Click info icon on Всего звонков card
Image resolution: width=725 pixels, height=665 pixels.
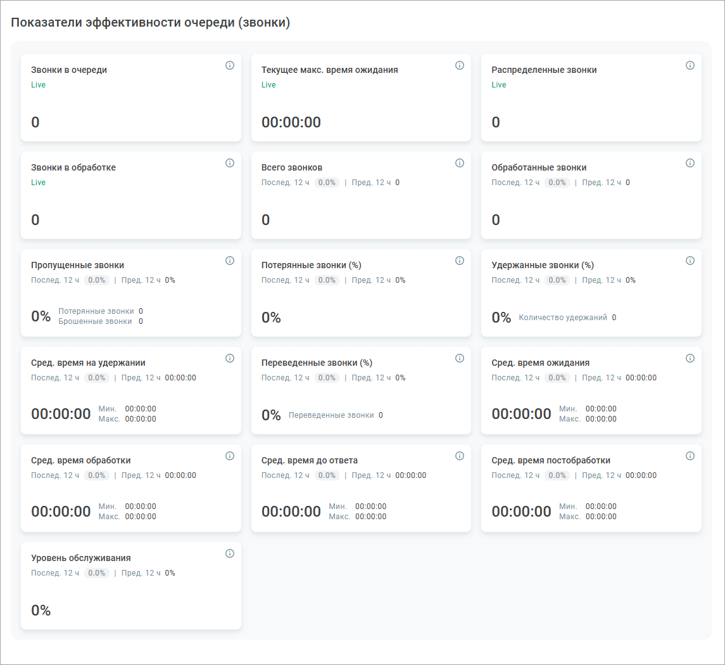[460, 163]
